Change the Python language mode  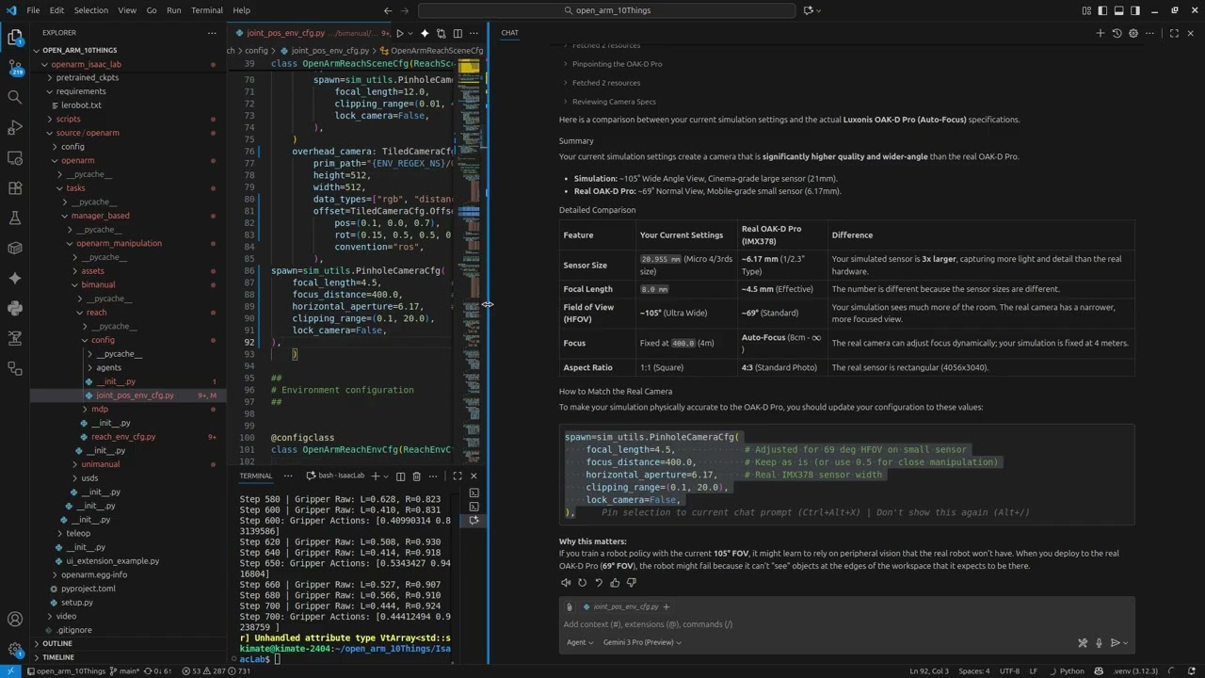[x=1072, y=671]
